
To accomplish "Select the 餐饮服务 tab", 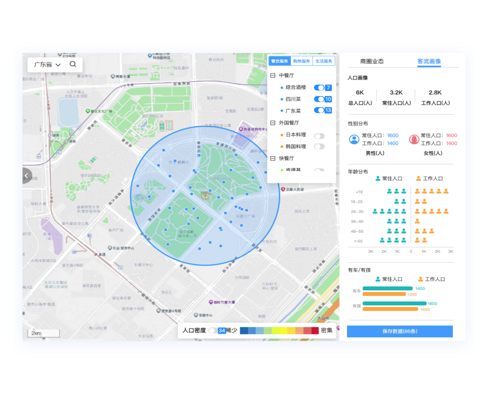I will coord(280,61).
